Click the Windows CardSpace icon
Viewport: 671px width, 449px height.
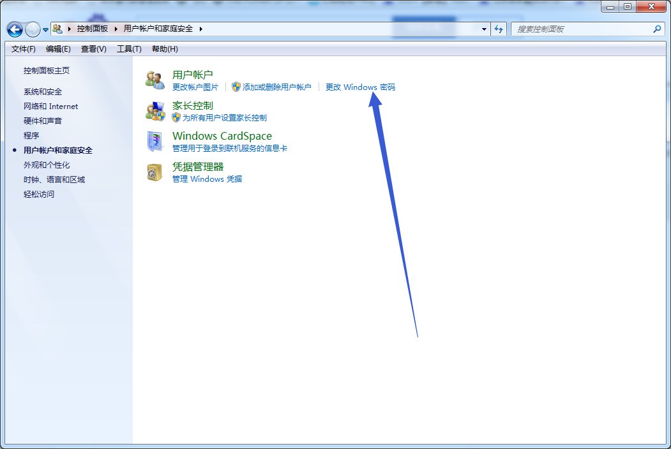(x=155, y=142)
